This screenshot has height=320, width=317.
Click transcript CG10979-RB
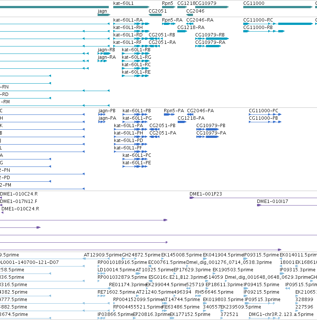(x=212, y=39)
